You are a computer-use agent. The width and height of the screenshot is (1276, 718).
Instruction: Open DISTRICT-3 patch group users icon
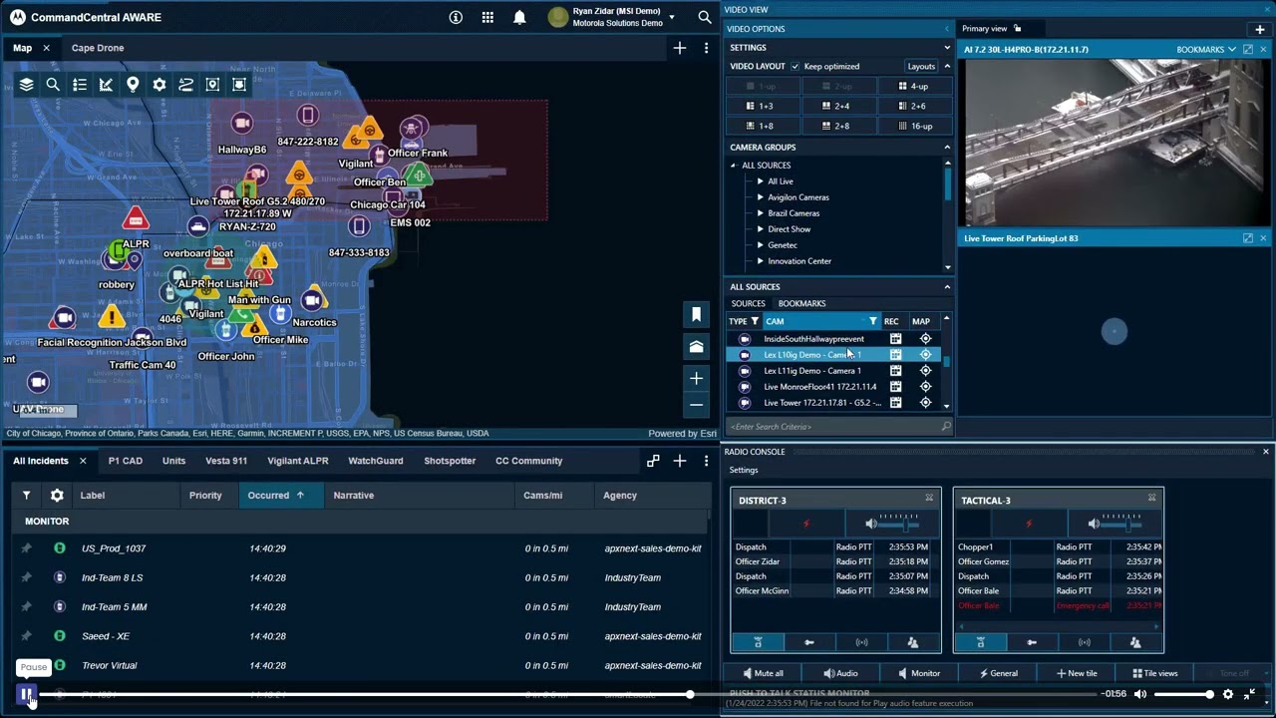(912, 642)
